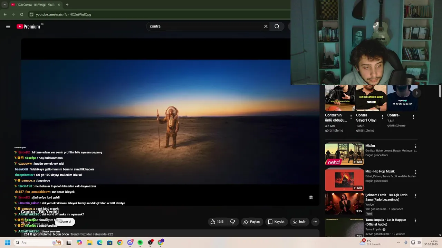The image size is (442, 248).
Task: Open Şebnem Ferah - Bu Aşk Fazla Sana title
Action: tap(386, 197)
